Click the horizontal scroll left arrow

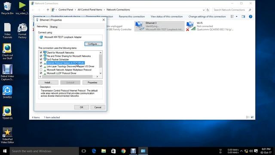[40, 77]
